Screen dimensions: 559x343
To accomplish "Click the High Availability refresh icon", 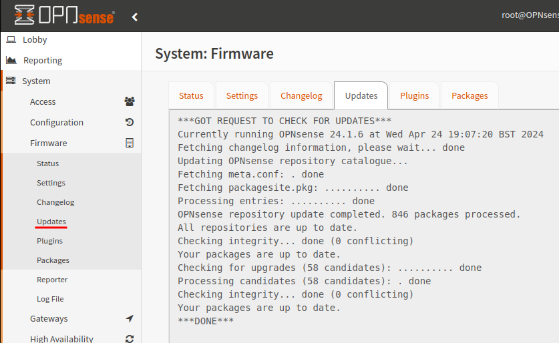I will pos(130,339).
